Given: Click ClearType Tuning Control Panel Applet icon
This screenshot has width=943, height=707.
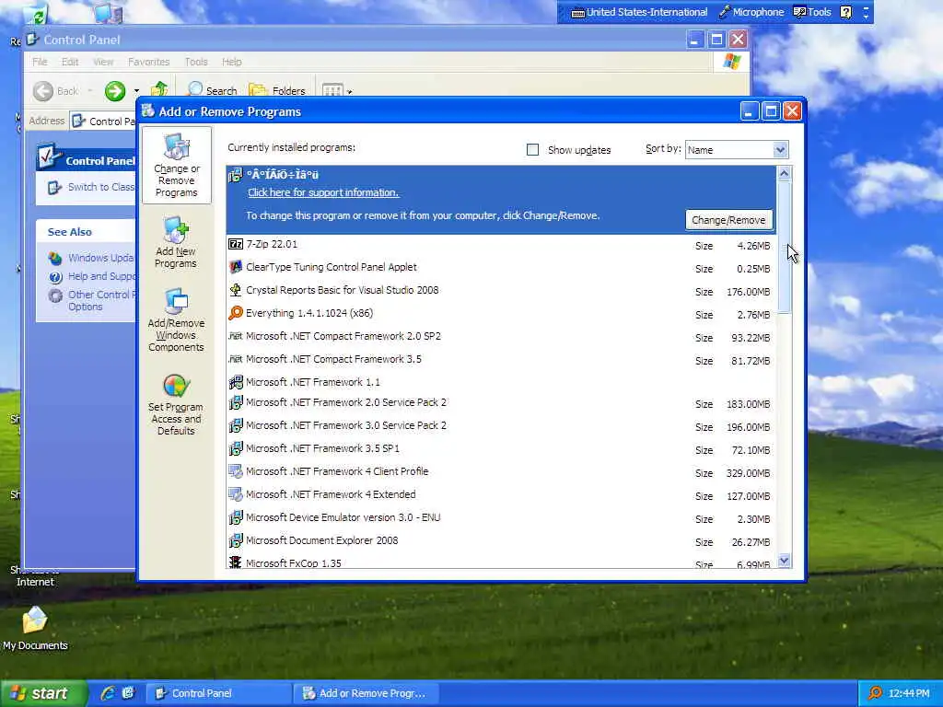Looking at the screenshot, I should tap(236, 267).
